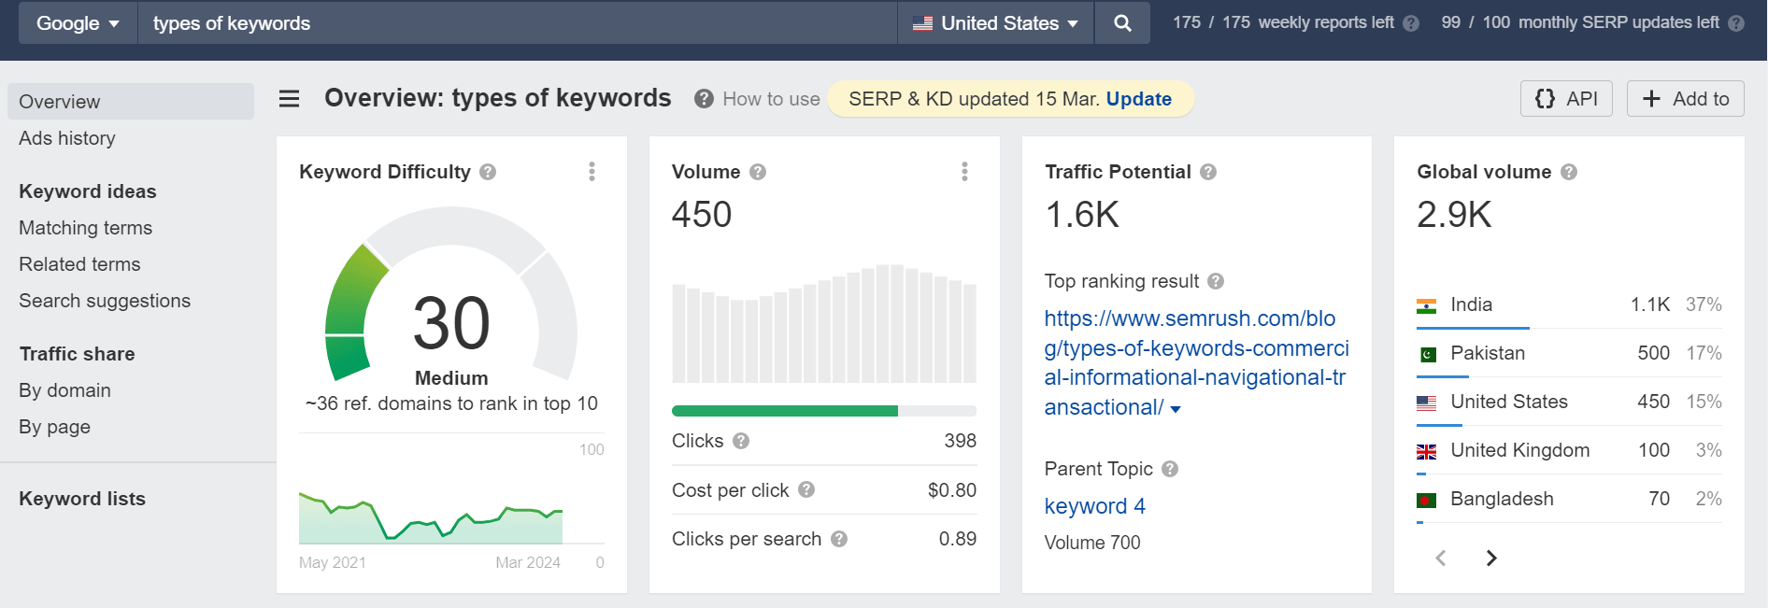Open the hamburger sidebar menu icon

pos(289,98)
